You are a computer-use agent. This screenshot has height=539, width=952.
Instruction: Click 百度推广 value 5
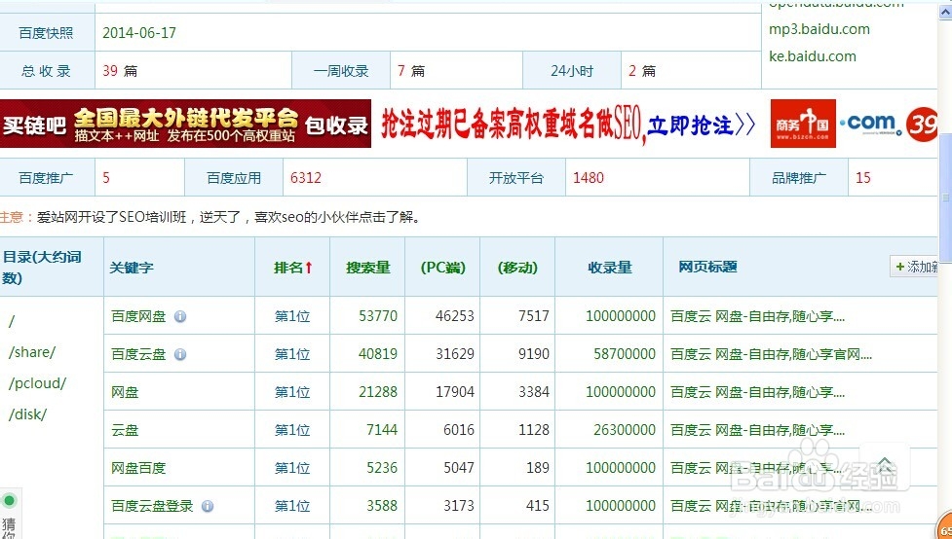tap(106, 178)
